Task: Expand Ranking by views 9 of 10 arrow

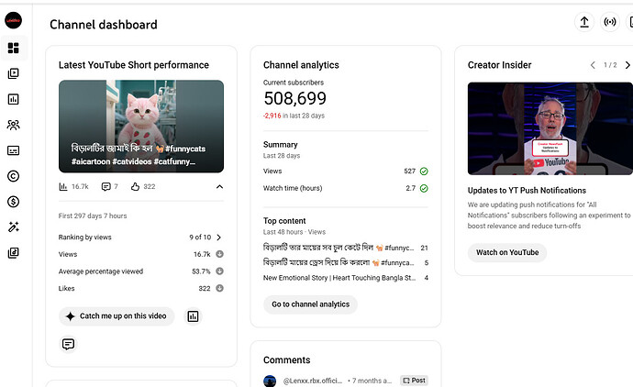Action: (219, 238)
